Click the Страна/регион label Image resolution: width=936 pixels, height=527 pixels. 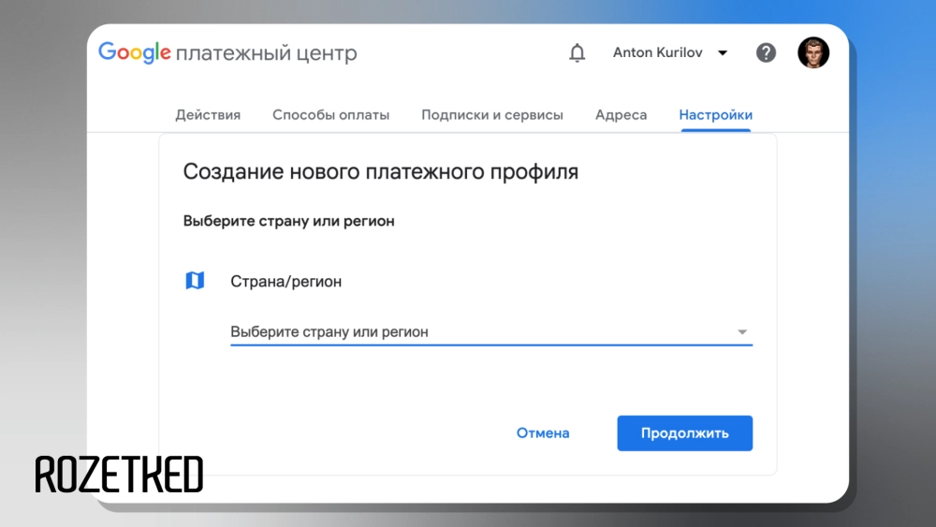(x=285, y=281)
